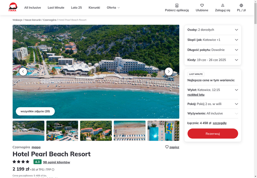
Task: Click the page vertical scrollbar
Action: coord(255,89)
